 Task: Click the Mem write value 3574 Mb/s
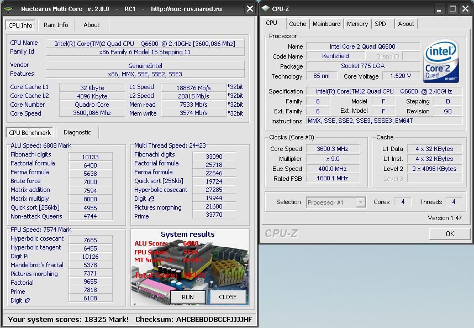pyautogui.click(x=193, y=113)
